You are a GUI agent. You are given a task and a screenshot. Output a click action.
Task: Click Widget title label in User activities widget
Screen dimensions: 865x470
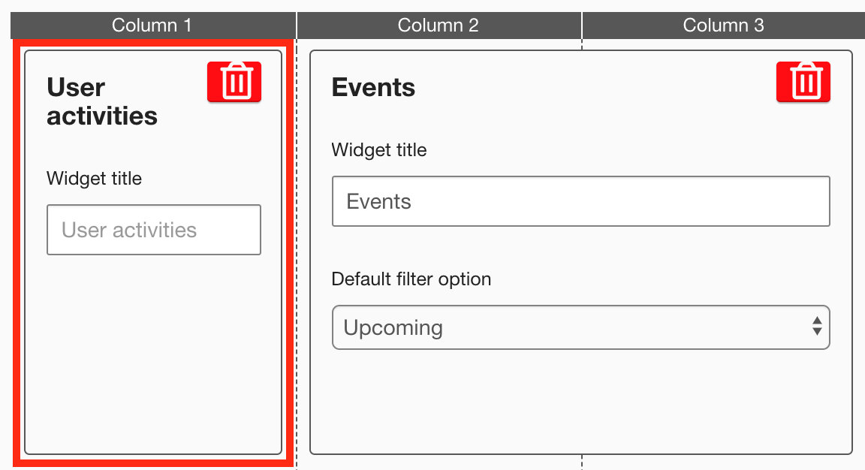pyautogui.click(x=94, y=179)
